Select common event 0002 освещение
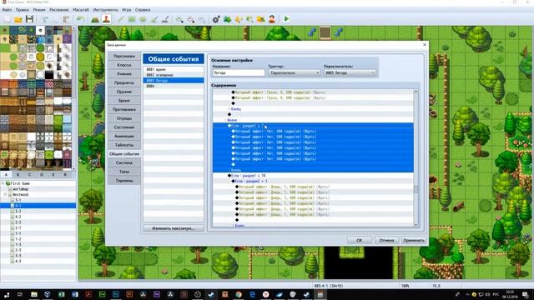 coord(174,75)
